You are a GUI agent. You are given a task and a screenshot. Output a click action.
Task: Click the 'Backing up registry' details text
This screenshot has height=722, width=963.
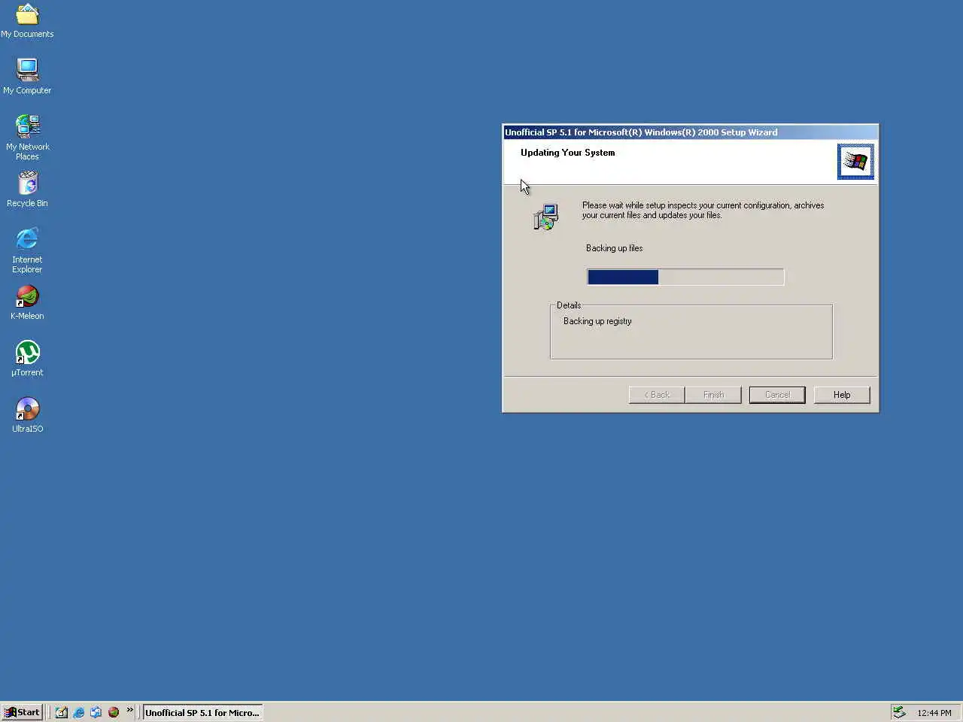point(597,321)
